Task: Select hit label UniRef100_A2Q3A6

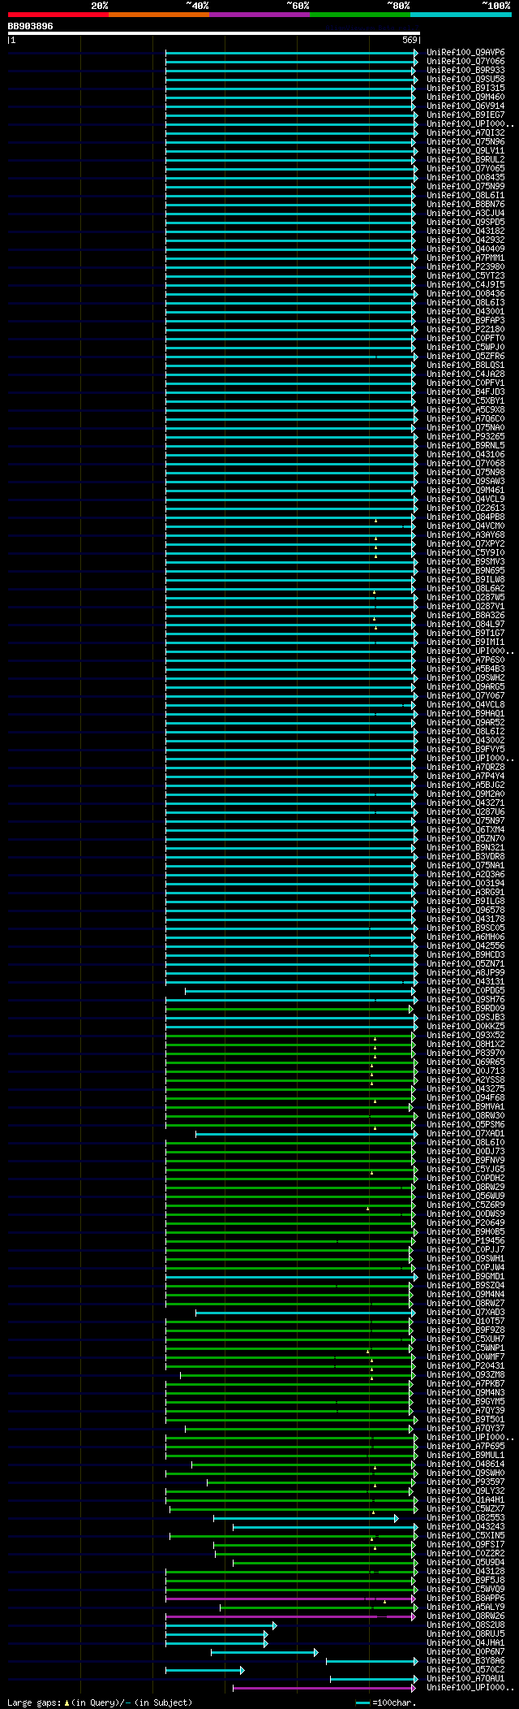Action: click(x=465, y=875)
